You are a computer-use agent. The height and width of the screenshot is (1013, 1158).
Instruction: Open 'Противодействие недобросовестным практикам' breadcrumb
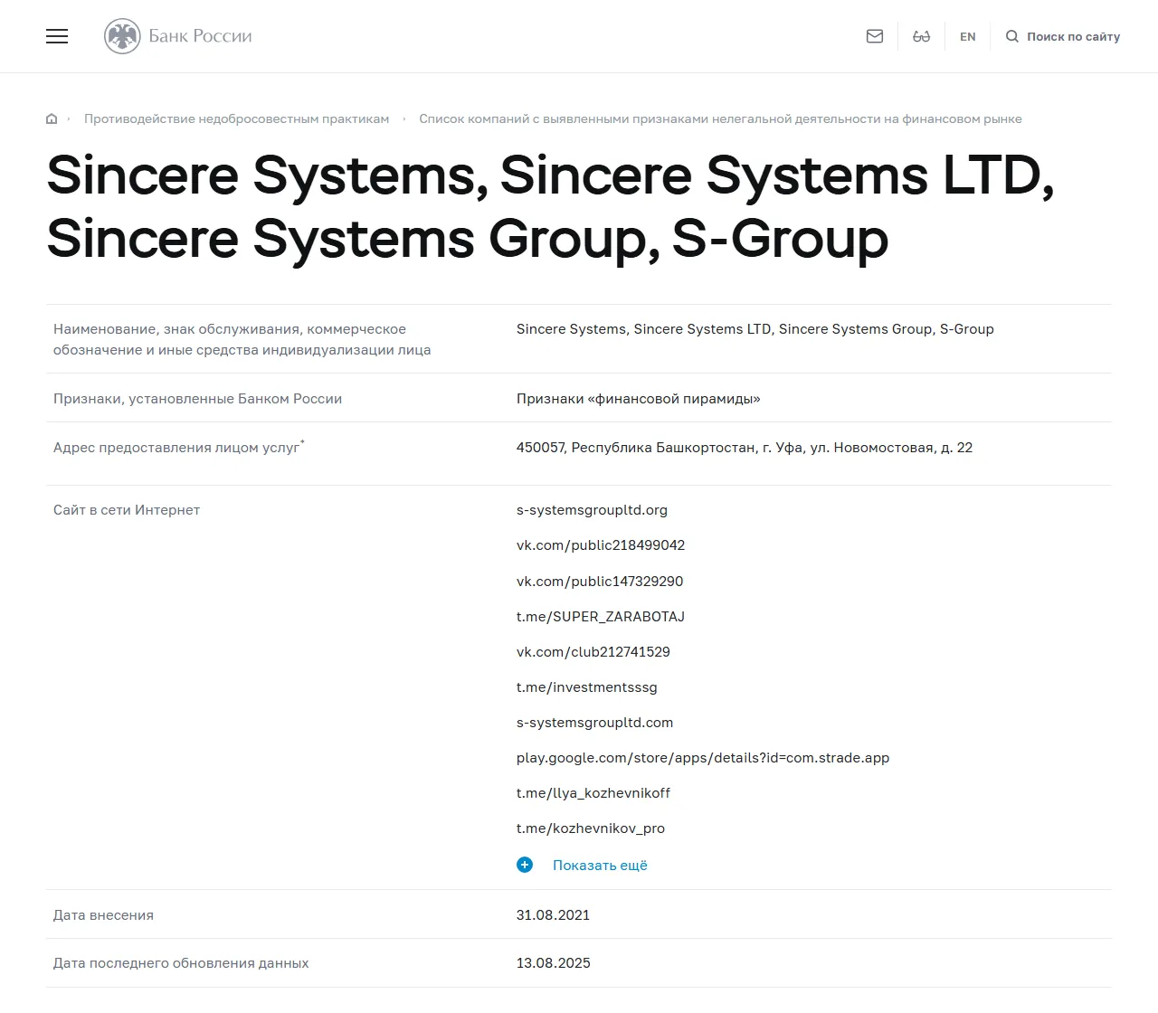pos(237,118)
